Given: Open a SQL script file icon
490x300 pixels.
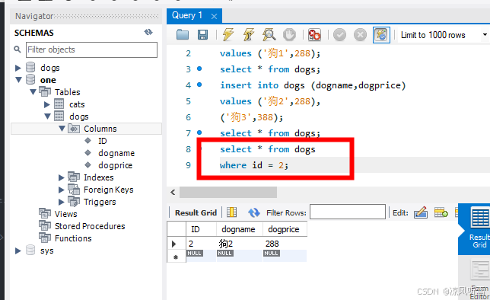Looking at the screenshot, I should pyautogui.click(x=183, y=34).
